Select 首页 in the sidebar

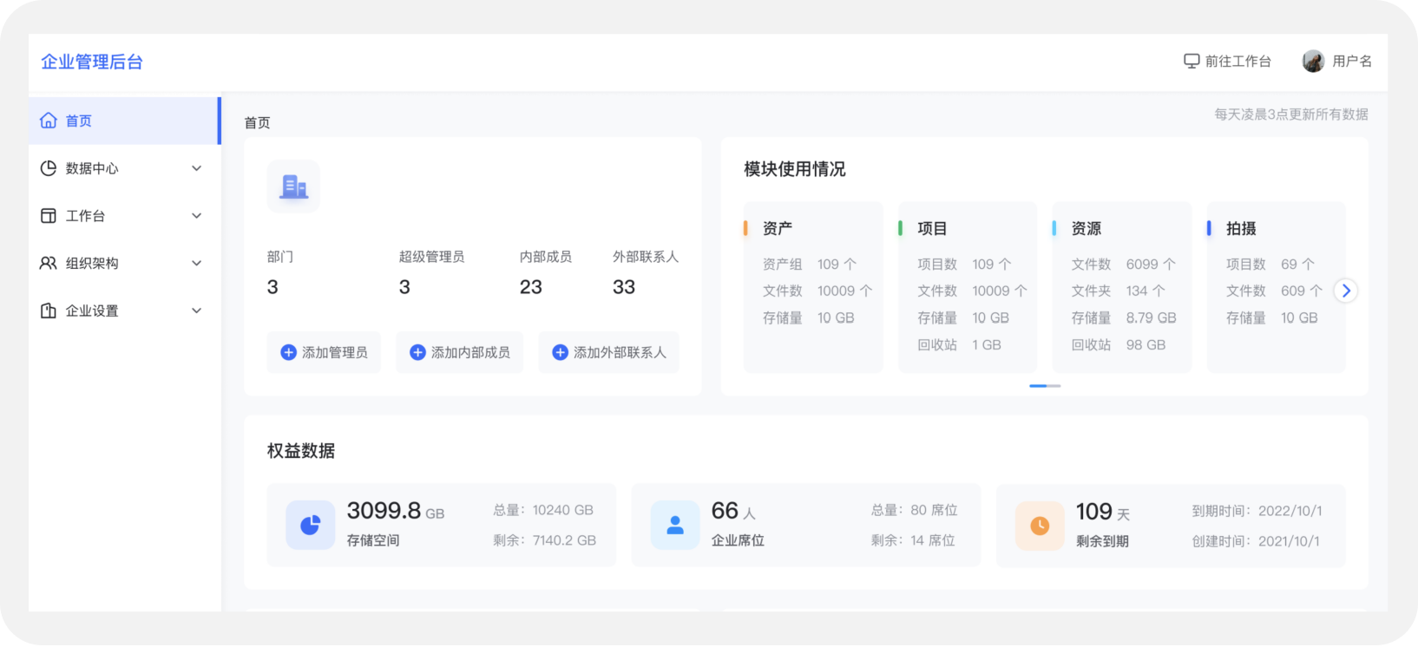pos(124,121)
